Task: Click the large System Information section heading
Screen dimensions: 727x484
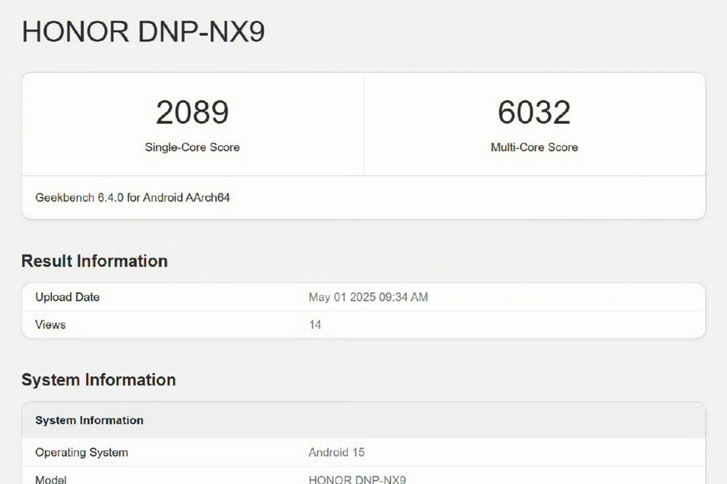Action: tap(99, 380)
